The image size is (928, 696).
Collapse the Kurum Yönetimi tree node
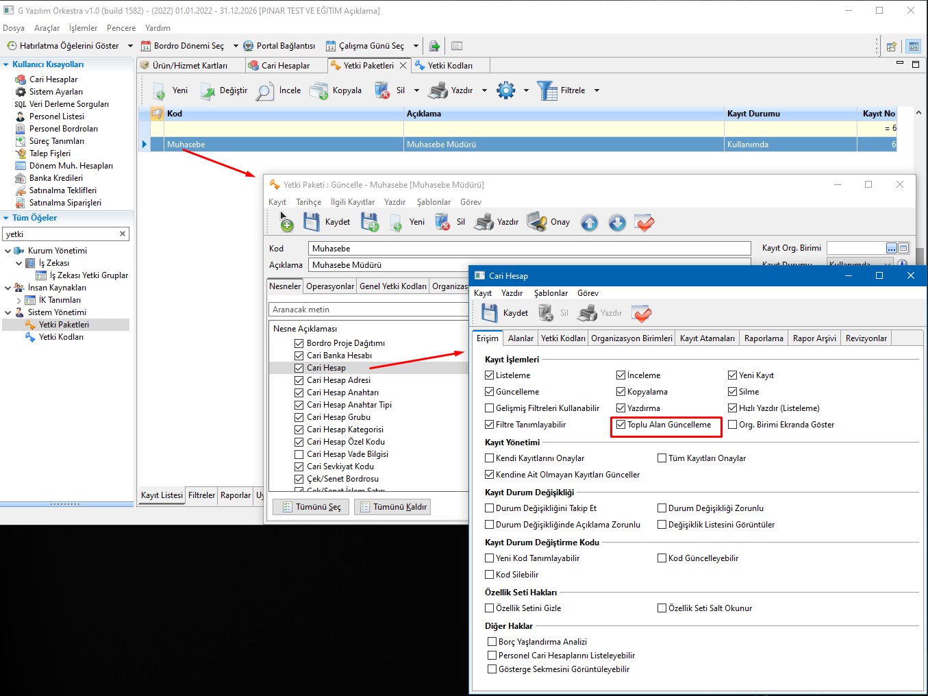(x=8, y=251)
